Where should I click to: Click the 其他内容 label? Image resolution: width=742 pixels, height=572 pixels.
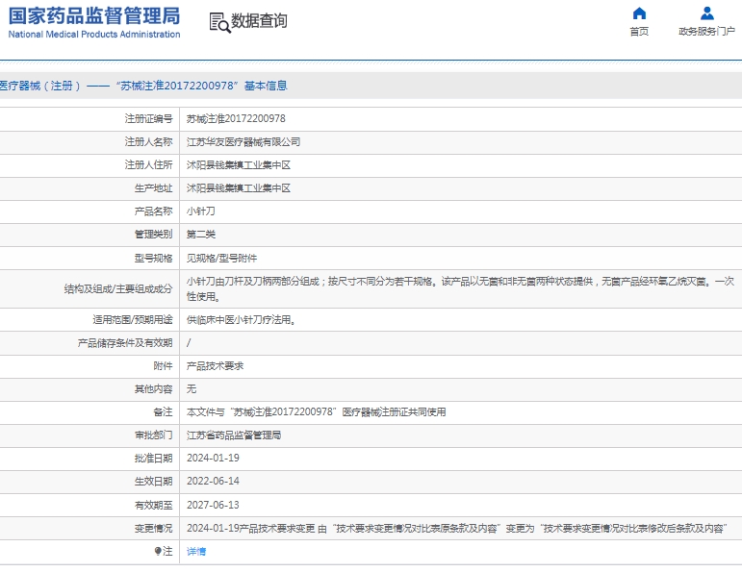(153, 389)
